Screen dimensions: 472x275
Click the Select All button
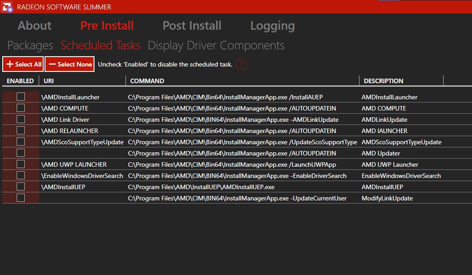(x=23, y=64)
